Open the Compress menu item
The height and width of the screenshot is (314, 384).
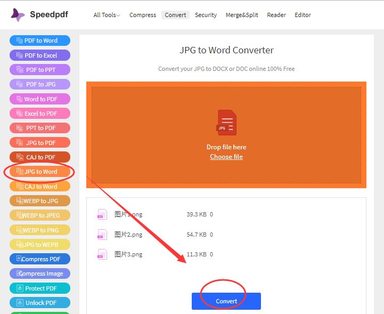(x=143, y=15)
